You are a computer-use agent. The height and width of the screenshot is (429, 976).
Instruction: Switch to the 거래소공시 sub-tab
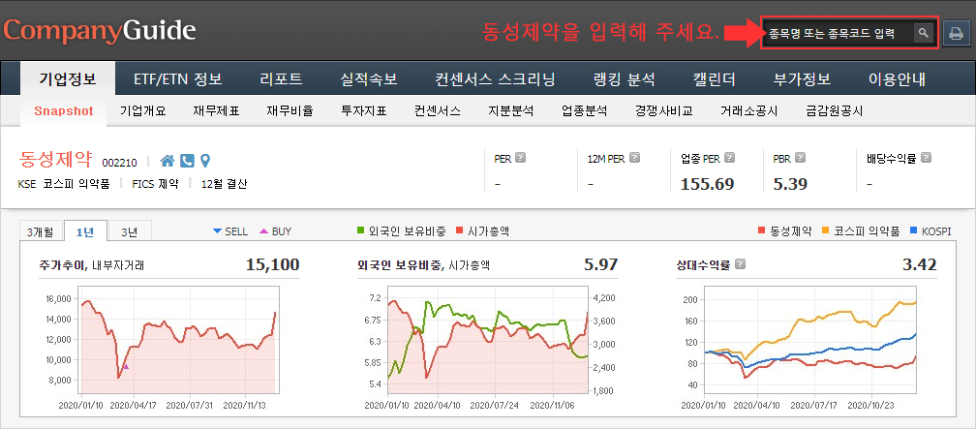tap(748, 111)
